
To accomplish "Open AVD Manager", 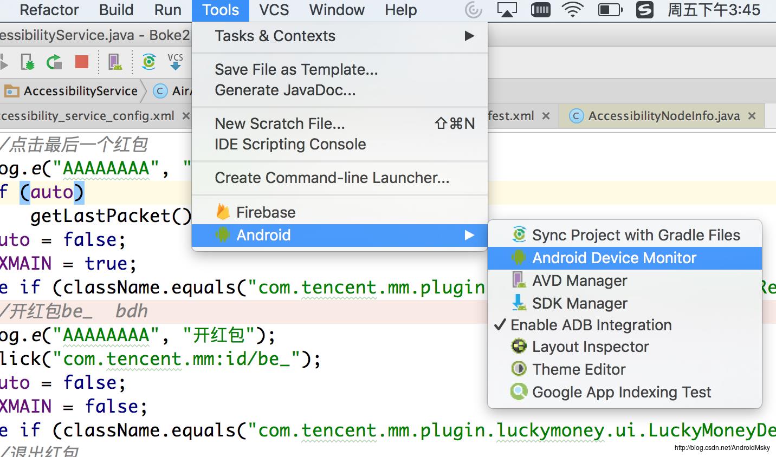I will [x=625, y=280].
